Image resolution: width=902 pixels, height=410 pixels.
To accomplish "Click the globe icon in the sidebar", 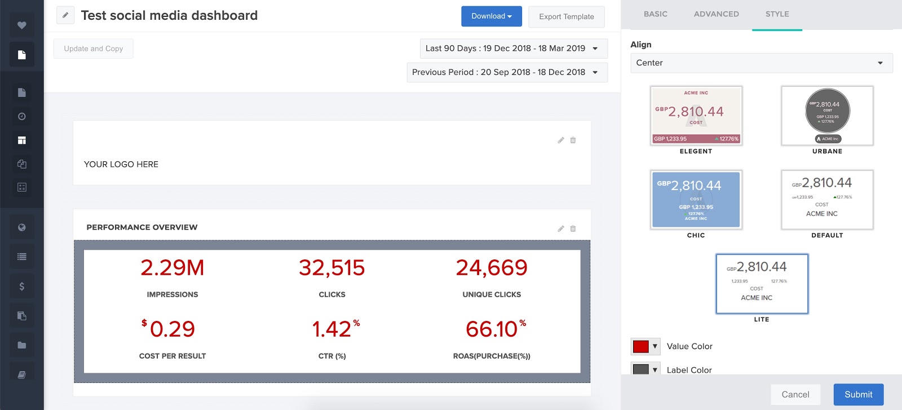I will [21, 227].
